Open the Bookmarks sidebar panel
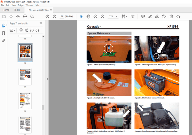Screen dimensions: 192x135 pos(3,33)
